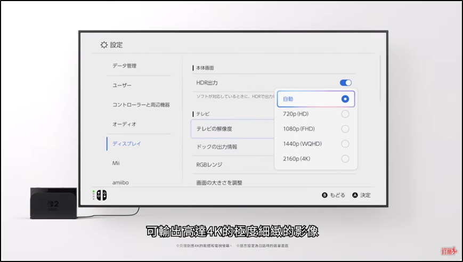
Task: Click the Joy-Con controller icon at bottom left
Action: [x=102, y=195]
